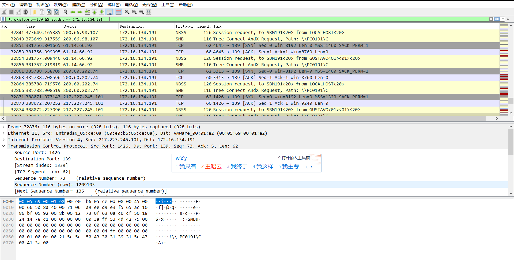Find a packet with magnifier icon
Screen dimensions: 514x260
(x=65, y=12)
